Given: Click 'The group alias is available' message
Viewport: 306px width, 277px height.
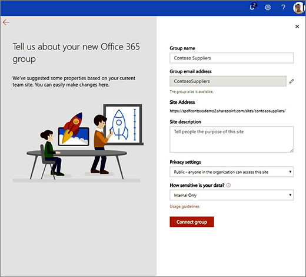Looking at the screenshot, I should (x=191, y=92).
